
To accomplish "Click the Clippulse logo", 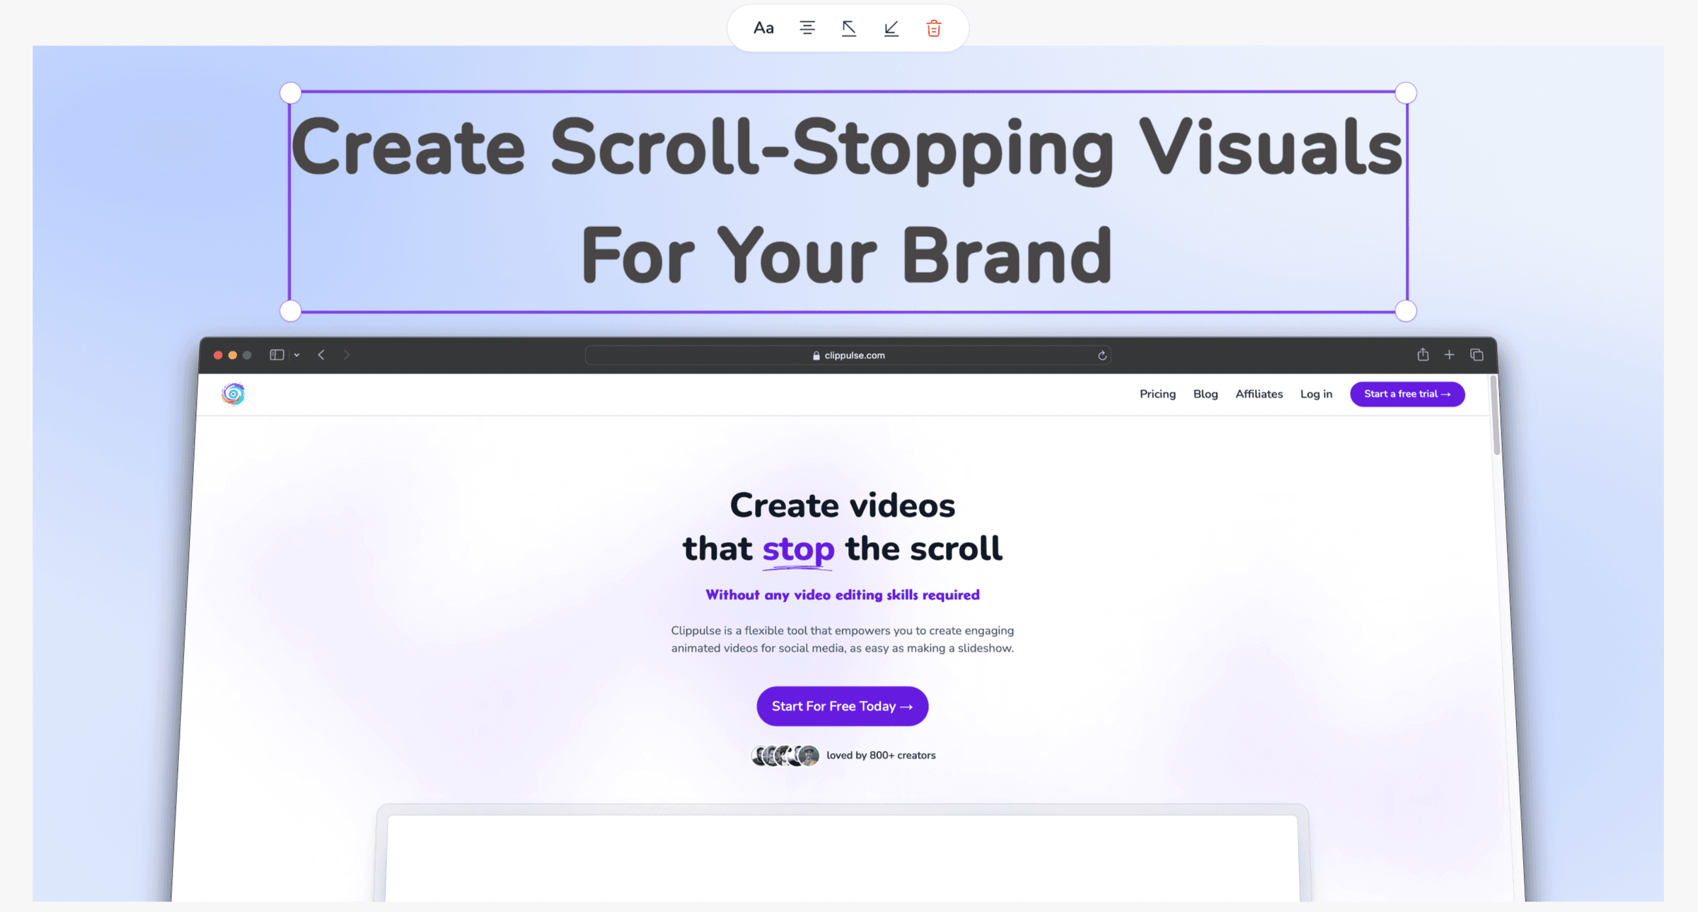I will (233, 394).
